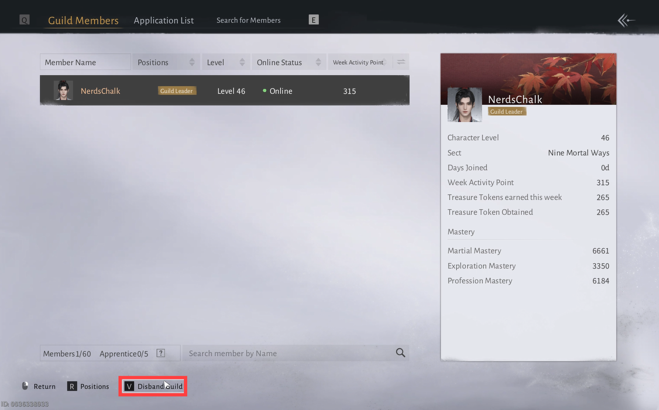Image resolution: width=659 pixels, height=410 pixels.
Task: Click the mouse Return icon
Action: point(25,386)
